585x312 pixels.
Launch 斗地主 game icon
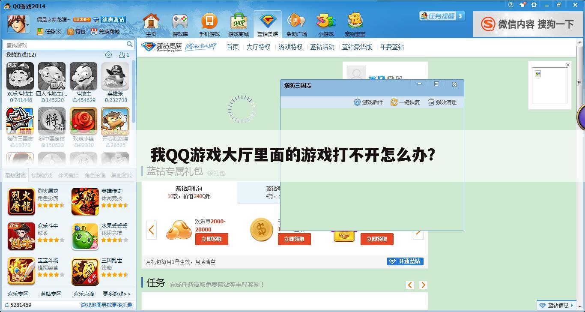point(84,76)
